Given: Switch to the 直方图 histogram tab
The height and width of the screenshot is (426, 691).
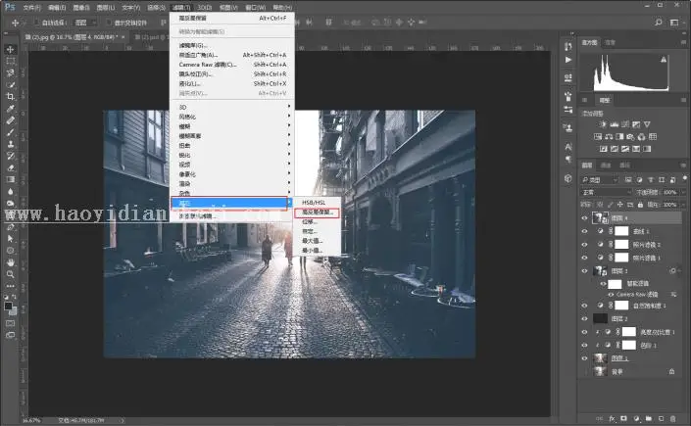Looking at the screenshot, I should point(589,42).
